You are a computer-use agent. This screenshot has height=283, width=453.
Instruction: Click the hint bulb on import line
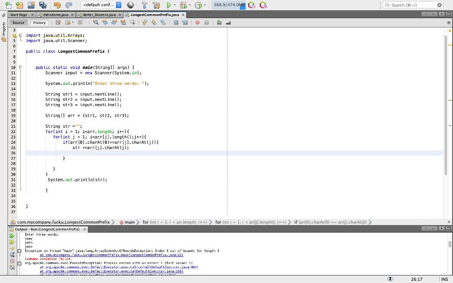[x=15, y=35]
